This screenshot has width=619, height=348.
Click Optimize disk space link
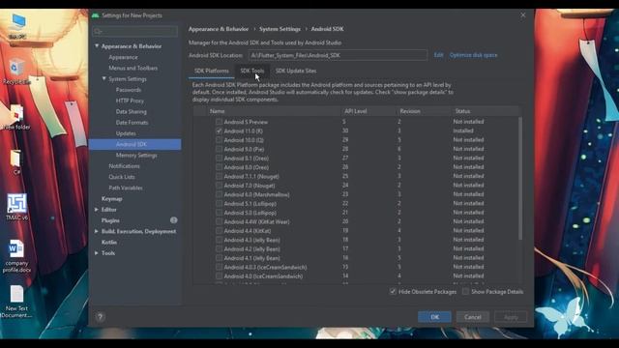tap(473, 55)
